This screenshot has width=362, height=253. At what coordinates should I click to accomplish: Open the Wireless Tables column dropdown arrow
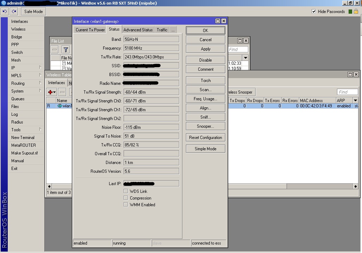pyautogui.click(x=356, y=100)
